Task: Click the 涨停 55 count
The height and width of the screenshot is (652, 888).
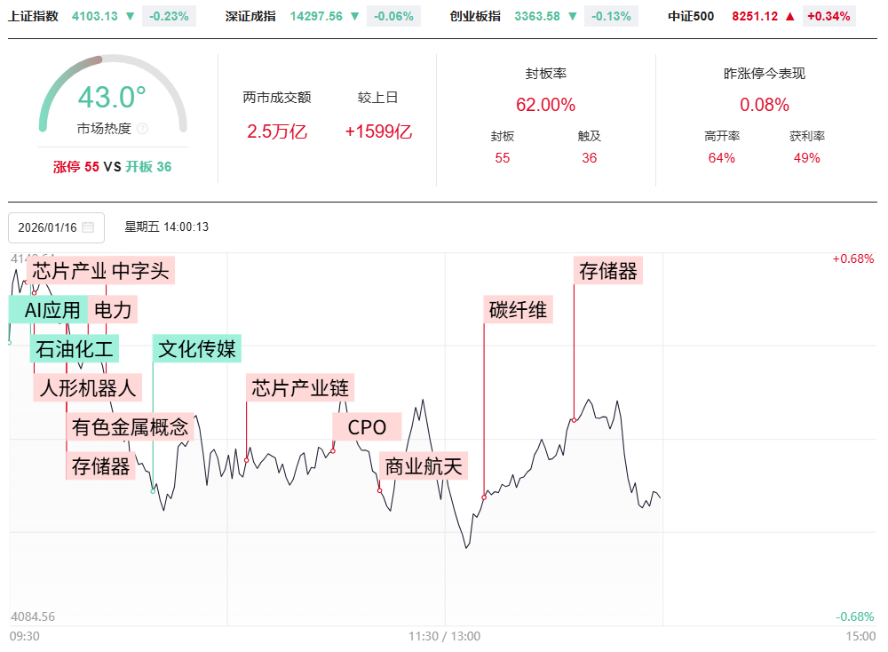Action: (x=76, y=166)
